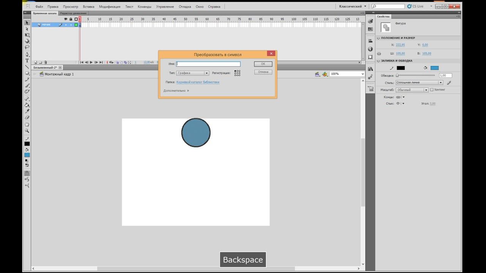
Task: Click OK in the convert dialog
Action: pos(263,64)
